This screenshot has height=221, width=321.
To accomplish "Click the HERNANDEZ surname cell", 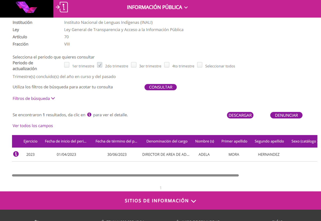I will tap(269, 155).
